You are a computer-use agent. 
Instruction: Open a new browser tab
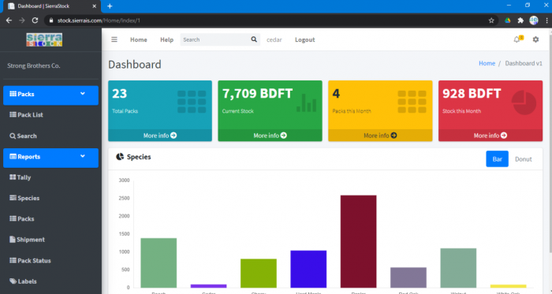[x=110, y=6]
